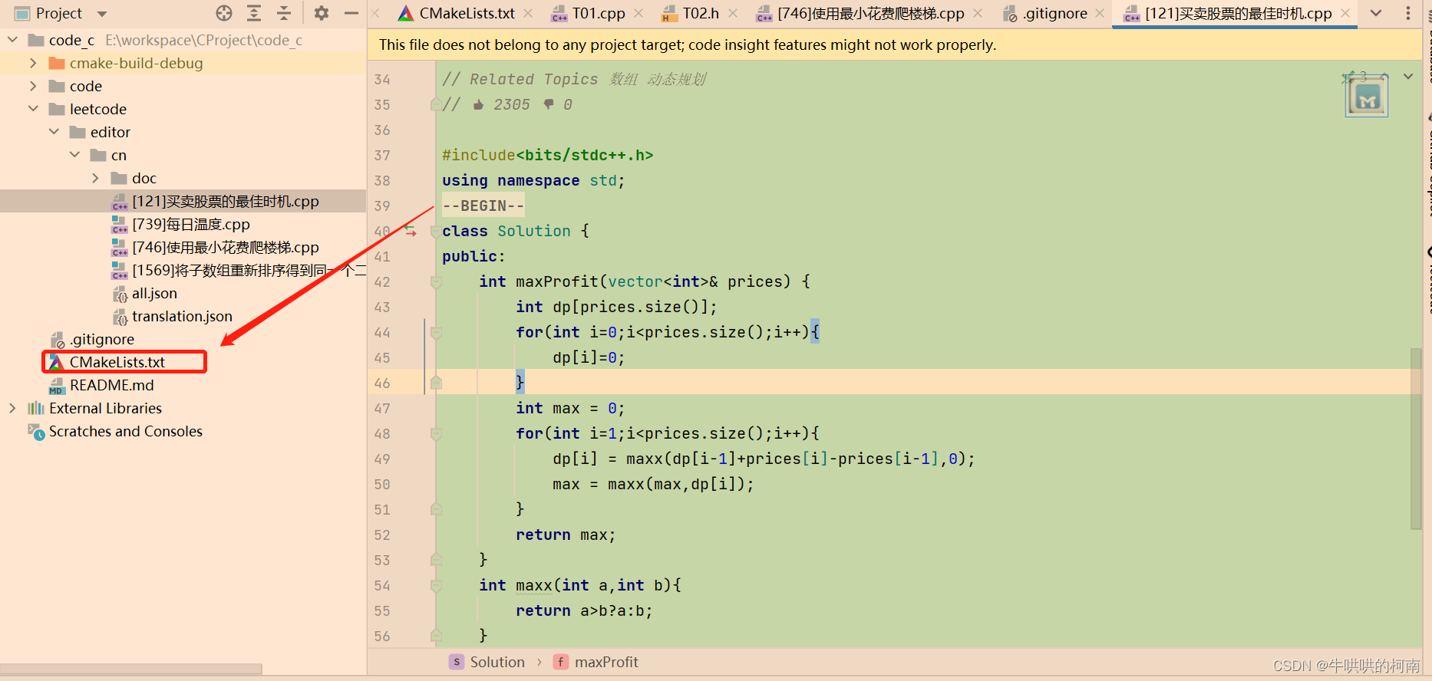The image size is (1432, 681).
Task: Select [739]每日温度.cpp in project tree
Action: click(190, 224)
